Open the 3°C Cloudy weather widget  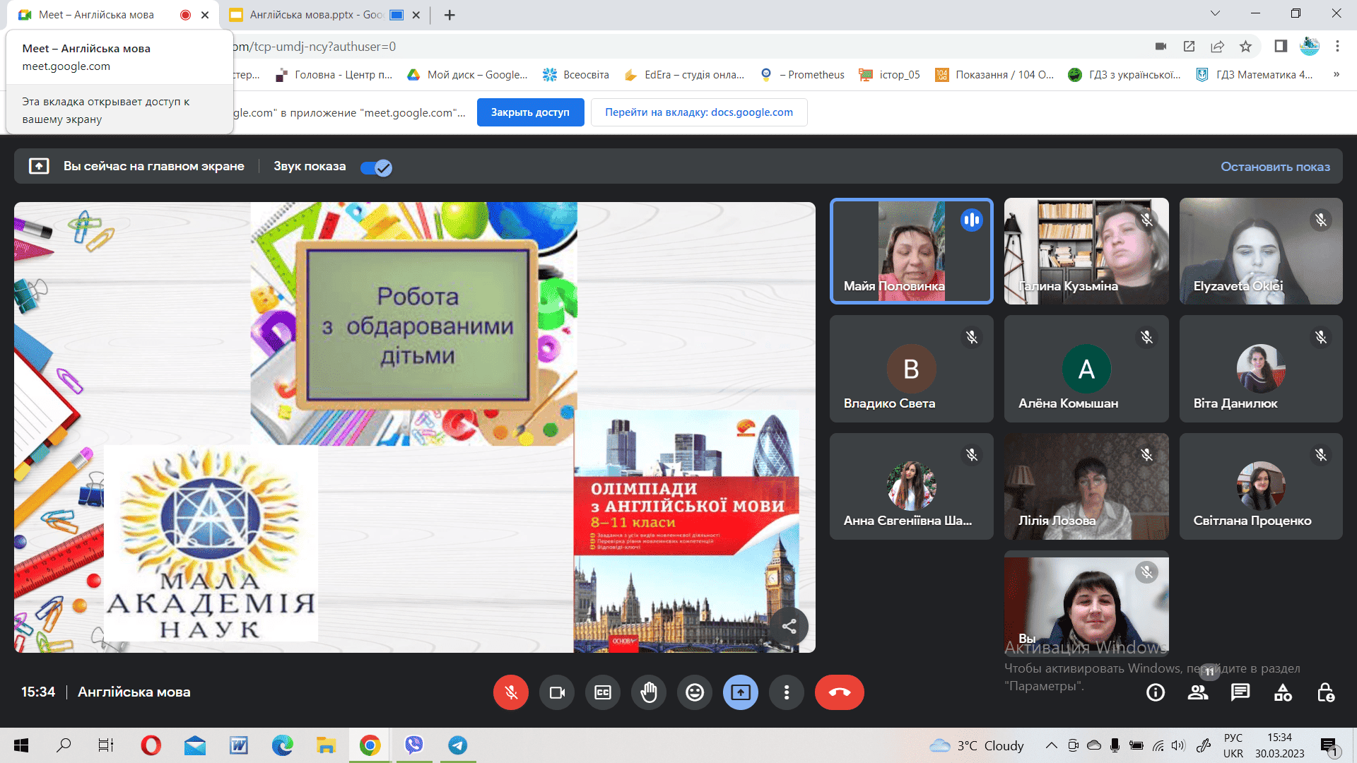click(x=977, y=745)
